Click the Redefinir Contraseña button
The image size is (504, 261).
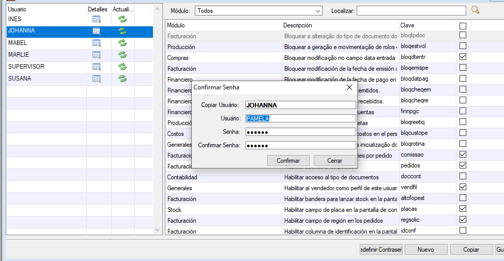pyautogui.click(x=381, y=250)
